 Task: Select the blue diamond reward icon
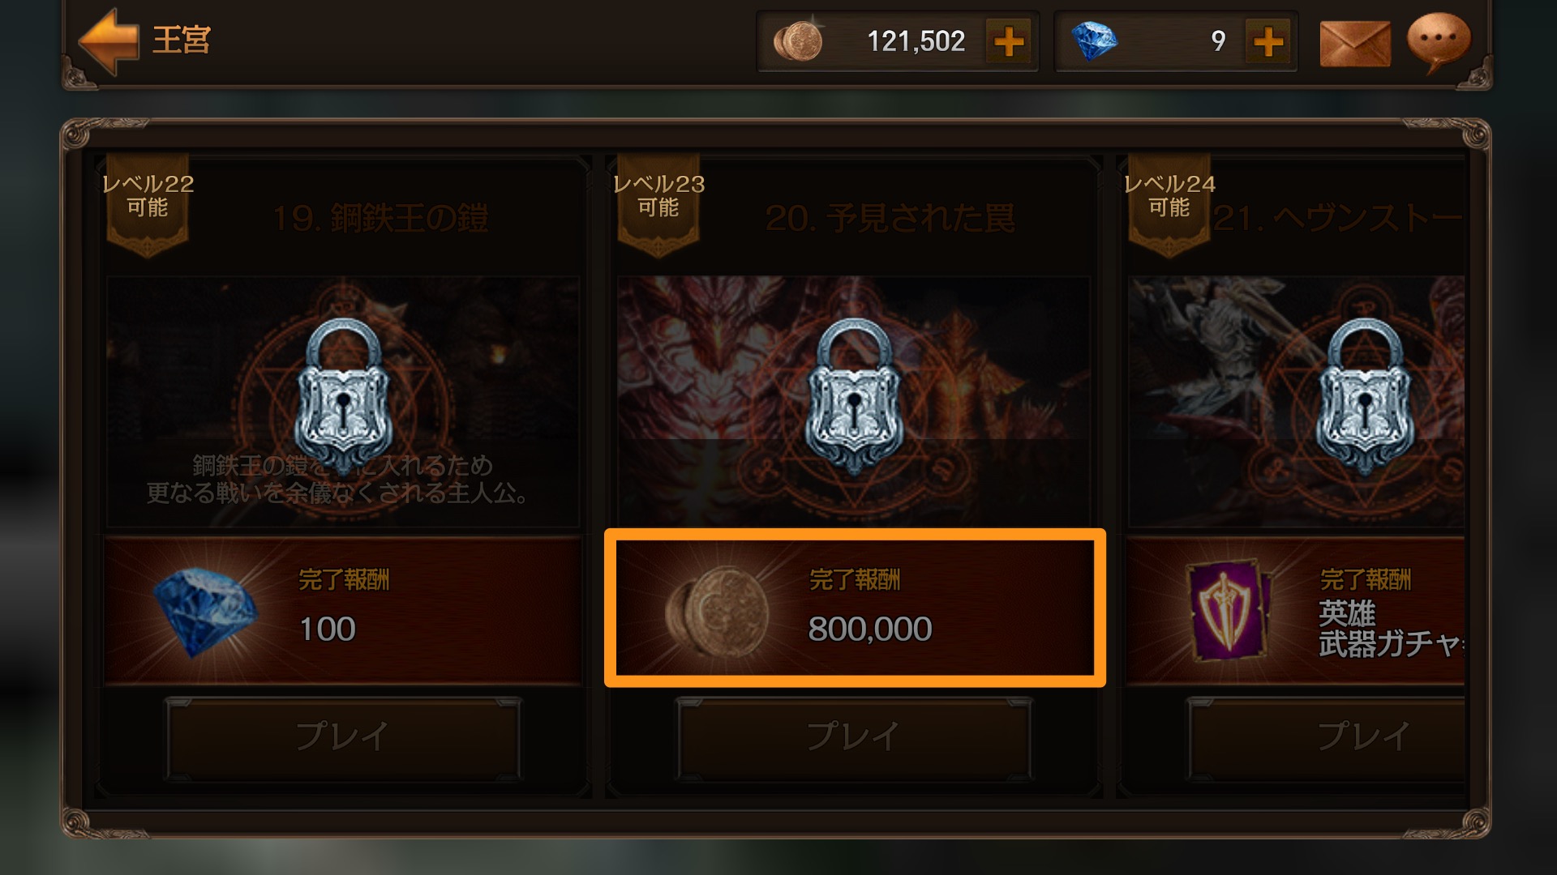pyautogui.click(x=204, y=612)
